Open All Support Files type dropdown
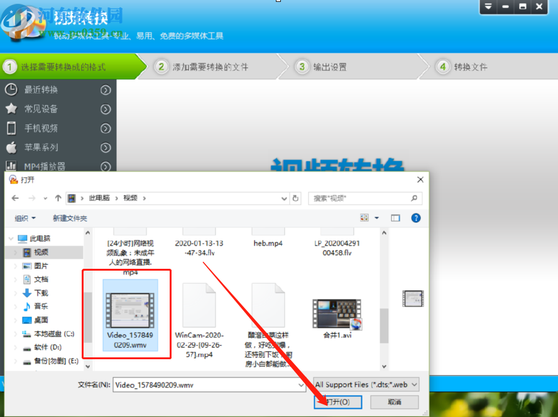The width and height of the screenshot is (558, 417). pos(366,384)
